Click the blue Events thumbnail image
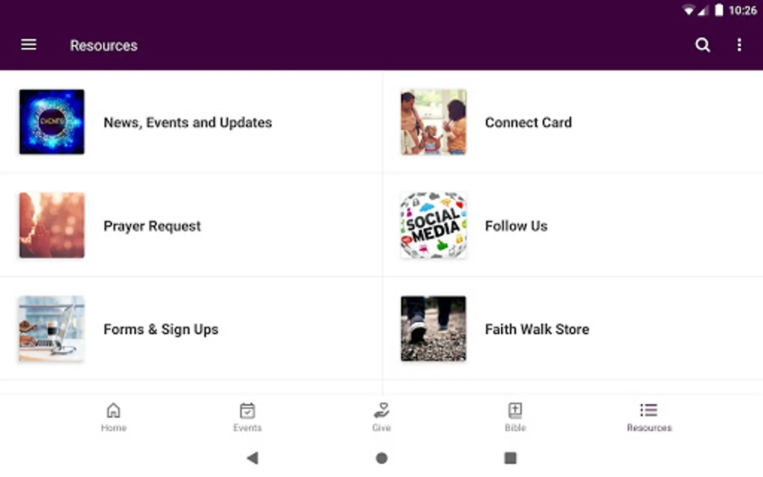This screenshot has width=763, height=477. (x=52, y=122)
